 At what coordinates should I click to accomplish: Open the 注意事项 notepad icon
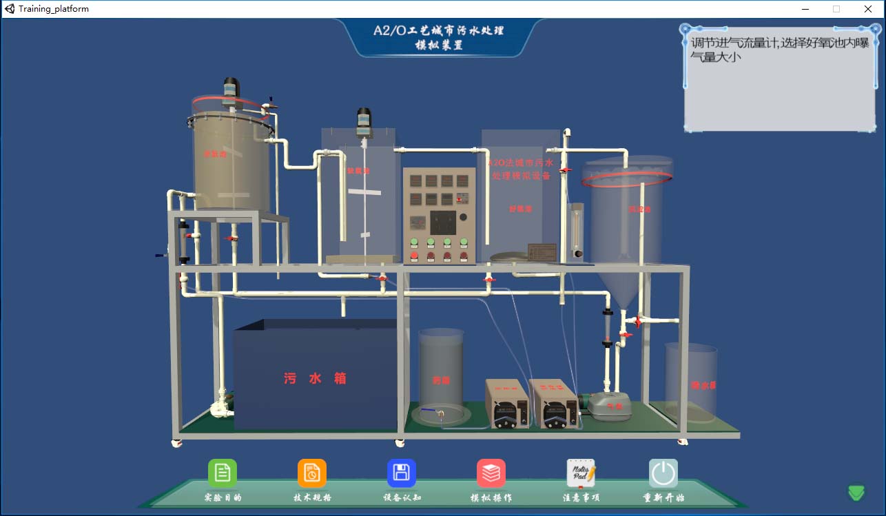[580, 473]
